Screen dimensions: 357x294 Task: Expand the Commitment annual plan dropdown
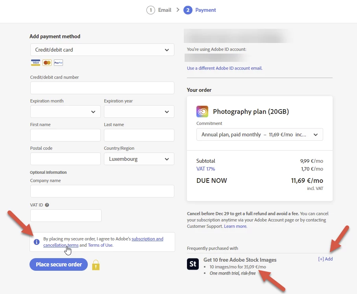point(259,134)
